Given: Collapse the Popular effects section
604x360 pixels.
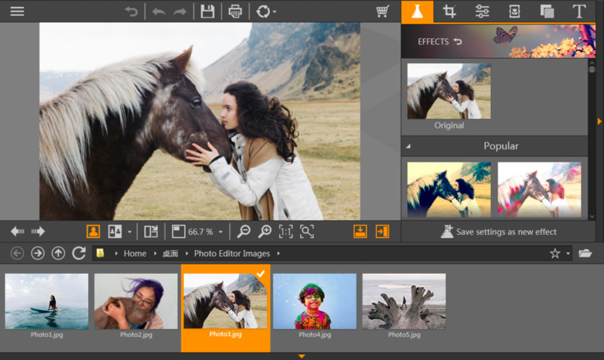Looking at the screenshot, I should pyautogui.click(x=408, y=146).
